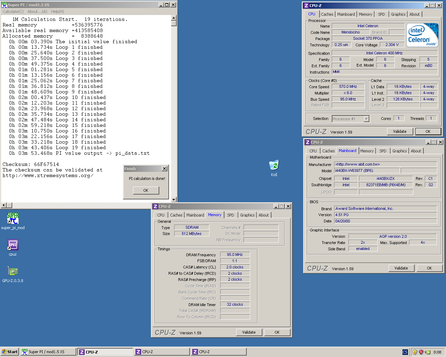Screen dimensions: 446x357
Task: Open the Start menu
Action: 9,352
